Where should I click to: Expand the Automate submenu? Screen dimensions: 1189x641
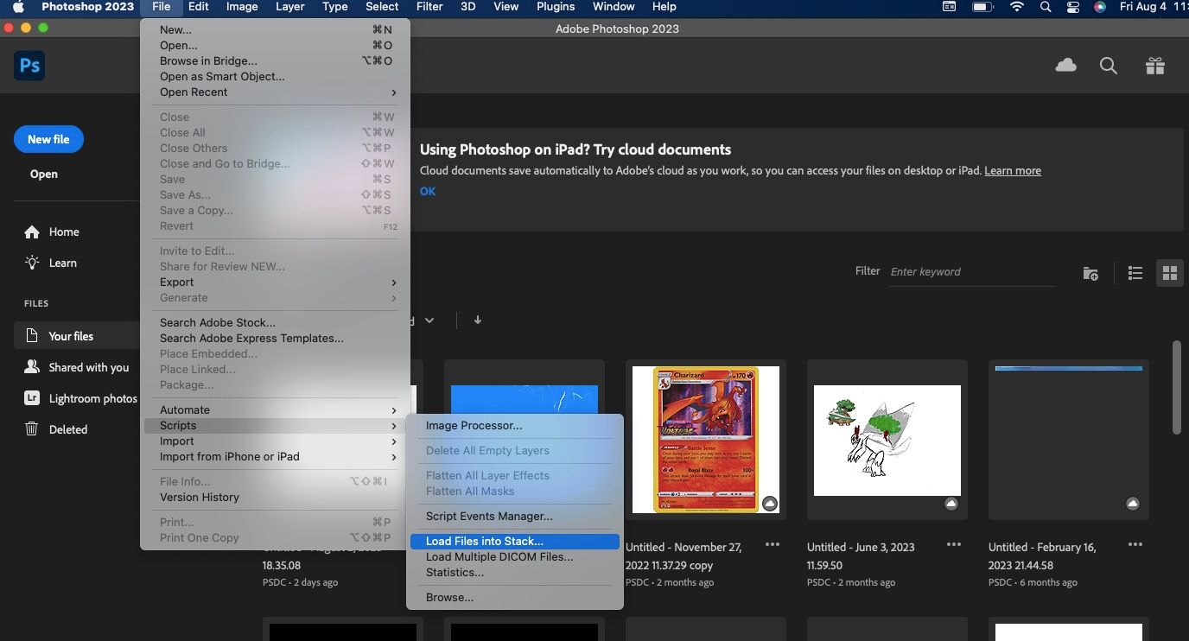[275, 410]
